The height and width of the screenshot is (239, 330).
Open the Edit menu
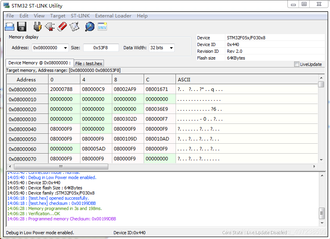pyautogui.click(x=24, y=16)
